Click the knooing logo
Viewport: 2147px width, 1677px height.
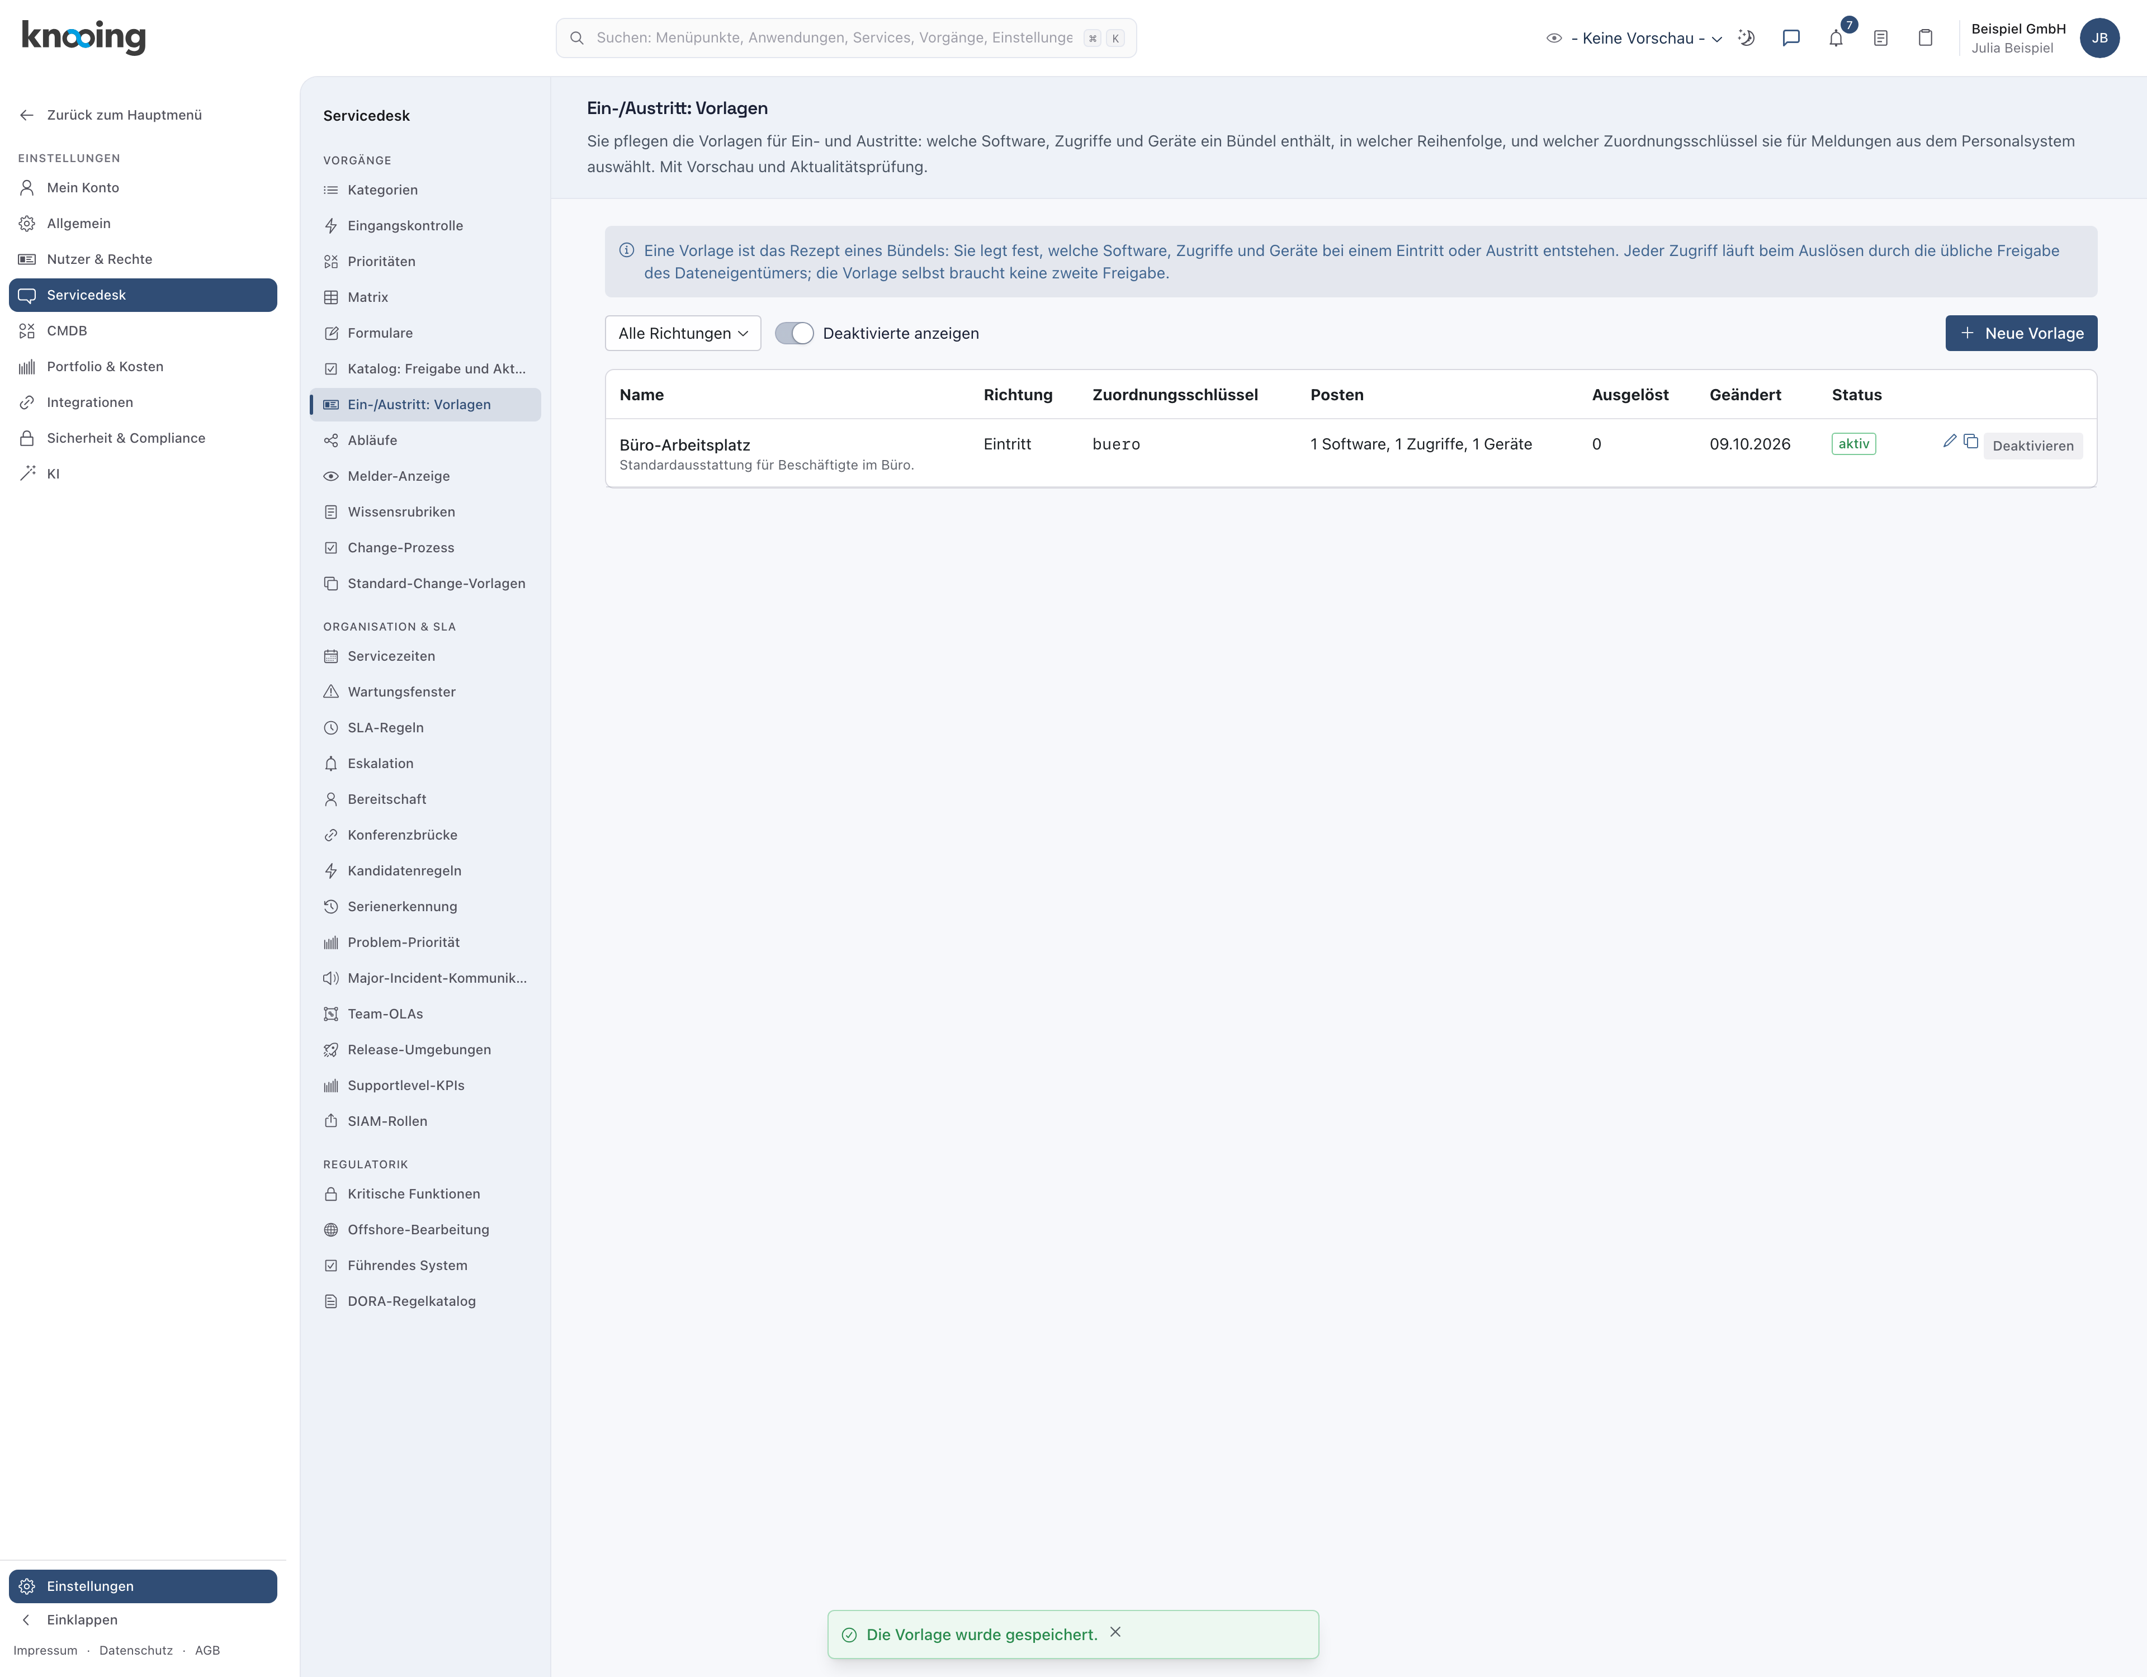coord(83,37)
